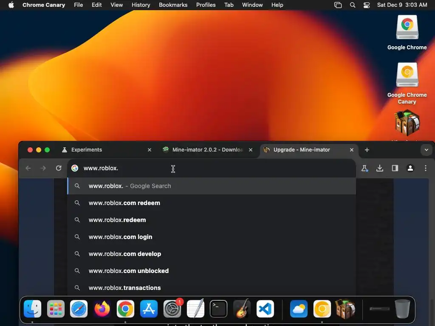The width and height of the screenshot is (435, 326).
Task: Toggle the side panel icon
Action: coord(395,168)
